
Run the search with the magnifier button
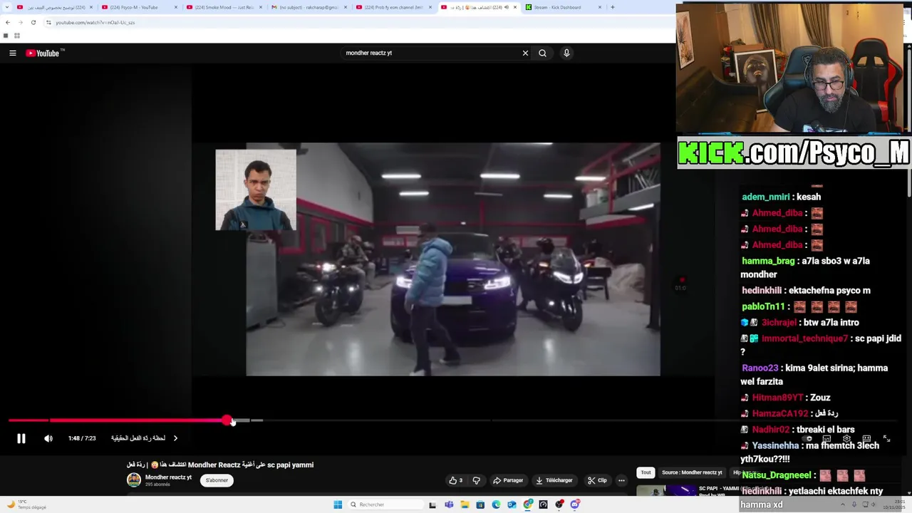pyautogui.click(x=542, y=53)
